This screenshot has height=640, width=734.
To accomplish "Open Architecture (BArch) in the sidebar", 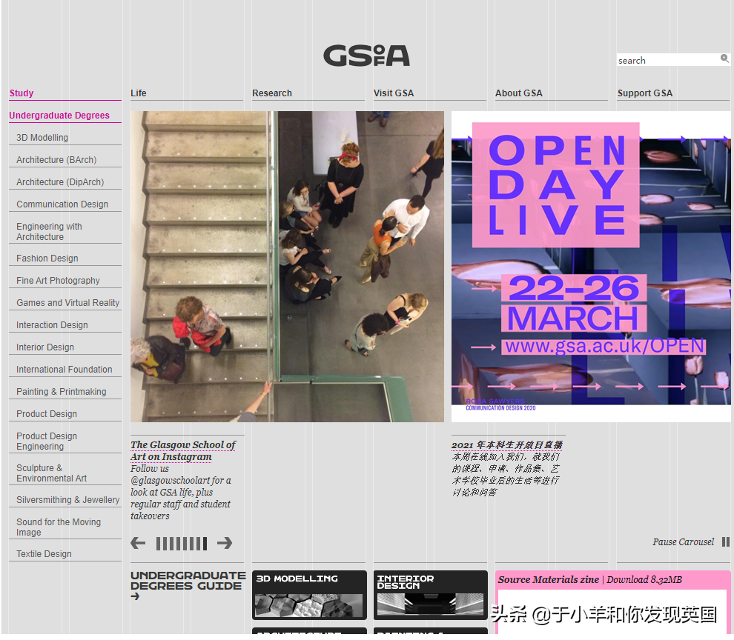I will click(56, 159).
